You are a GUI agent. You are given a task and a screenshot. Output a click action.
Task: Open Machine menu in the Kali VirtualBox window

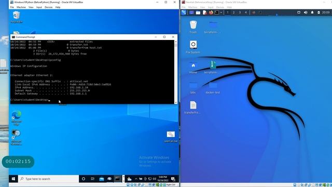click(x=192, y=7)
